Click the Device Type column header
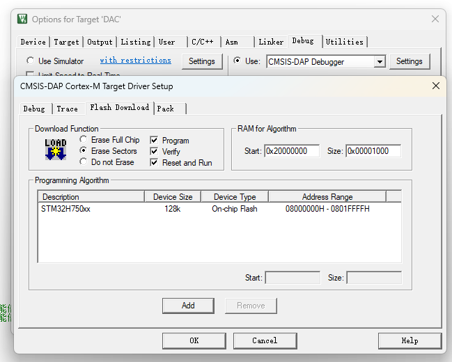 pos(235,196)
